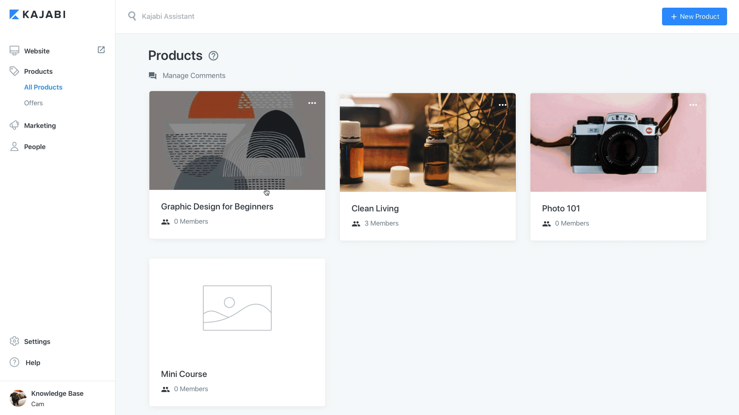Click the Marketing megaphone icon
The height and width of the screenshot is (415, 739).
(15, 125)
